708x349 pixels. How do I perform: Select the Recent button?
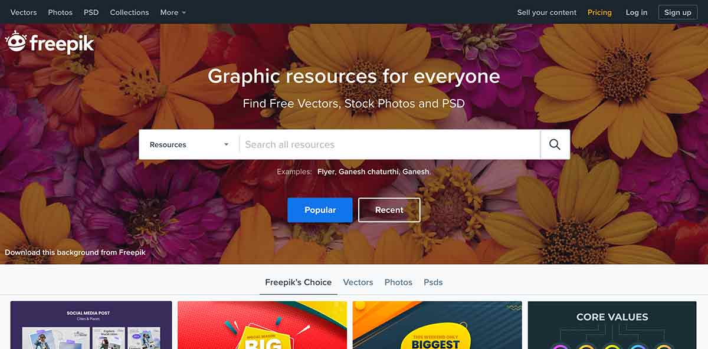(389, 210)
